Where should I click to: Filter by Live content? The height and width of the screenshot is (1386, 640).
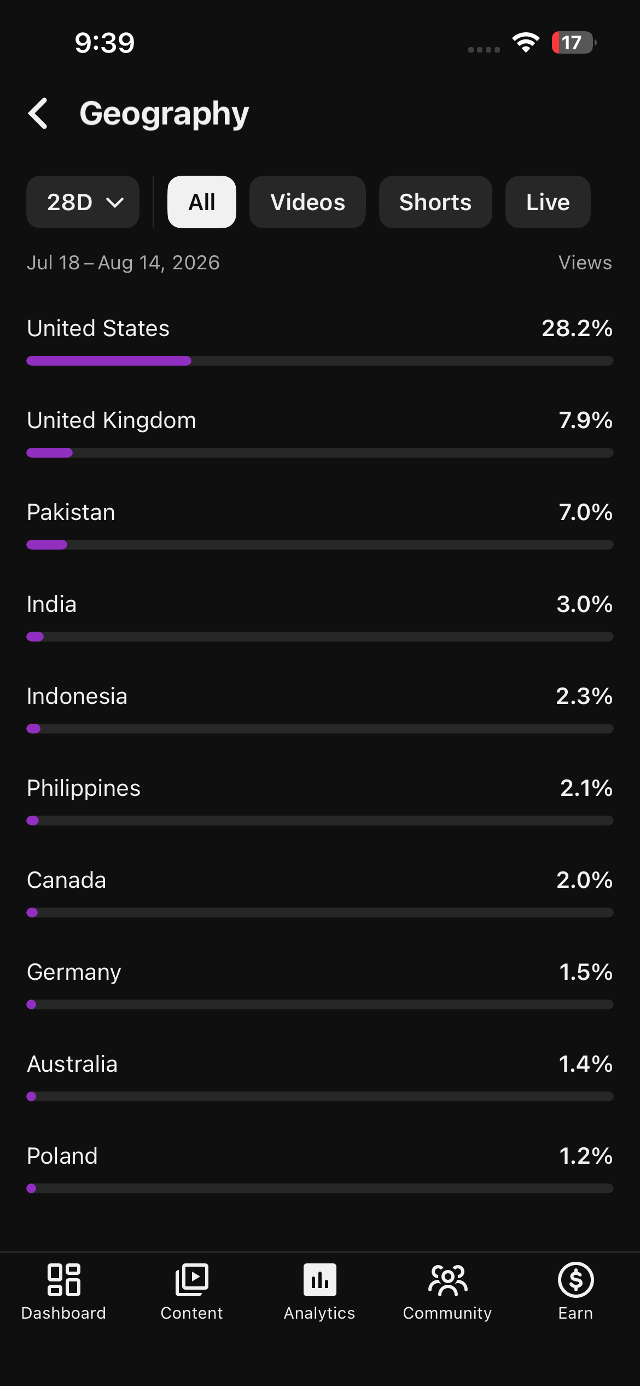(x=548, y=202)
